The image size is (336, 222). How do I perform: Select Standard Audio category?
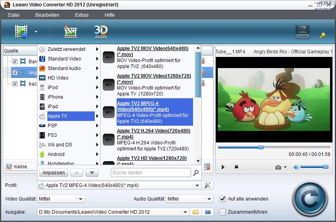coord(69,68)
